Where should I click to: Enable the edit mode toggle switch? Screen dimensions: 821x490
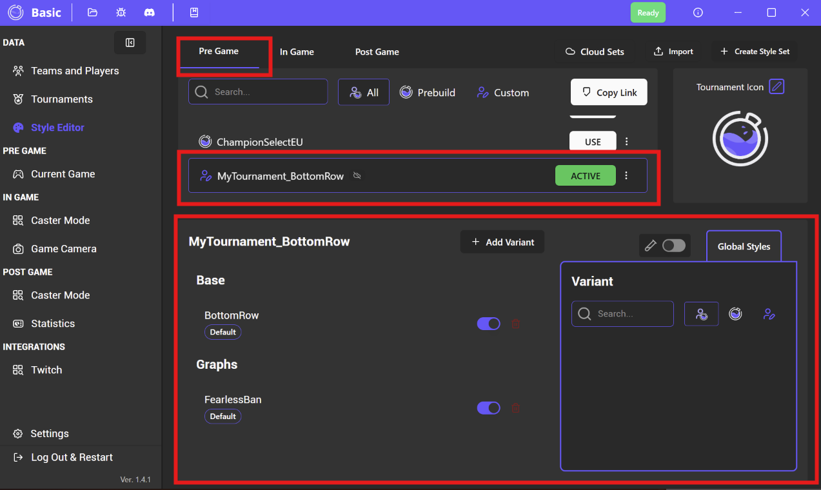click(673, 246)
